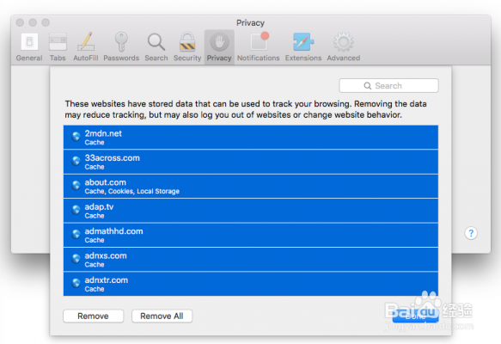Click globe icon next to 2mdn.net

tap(76, 137)
